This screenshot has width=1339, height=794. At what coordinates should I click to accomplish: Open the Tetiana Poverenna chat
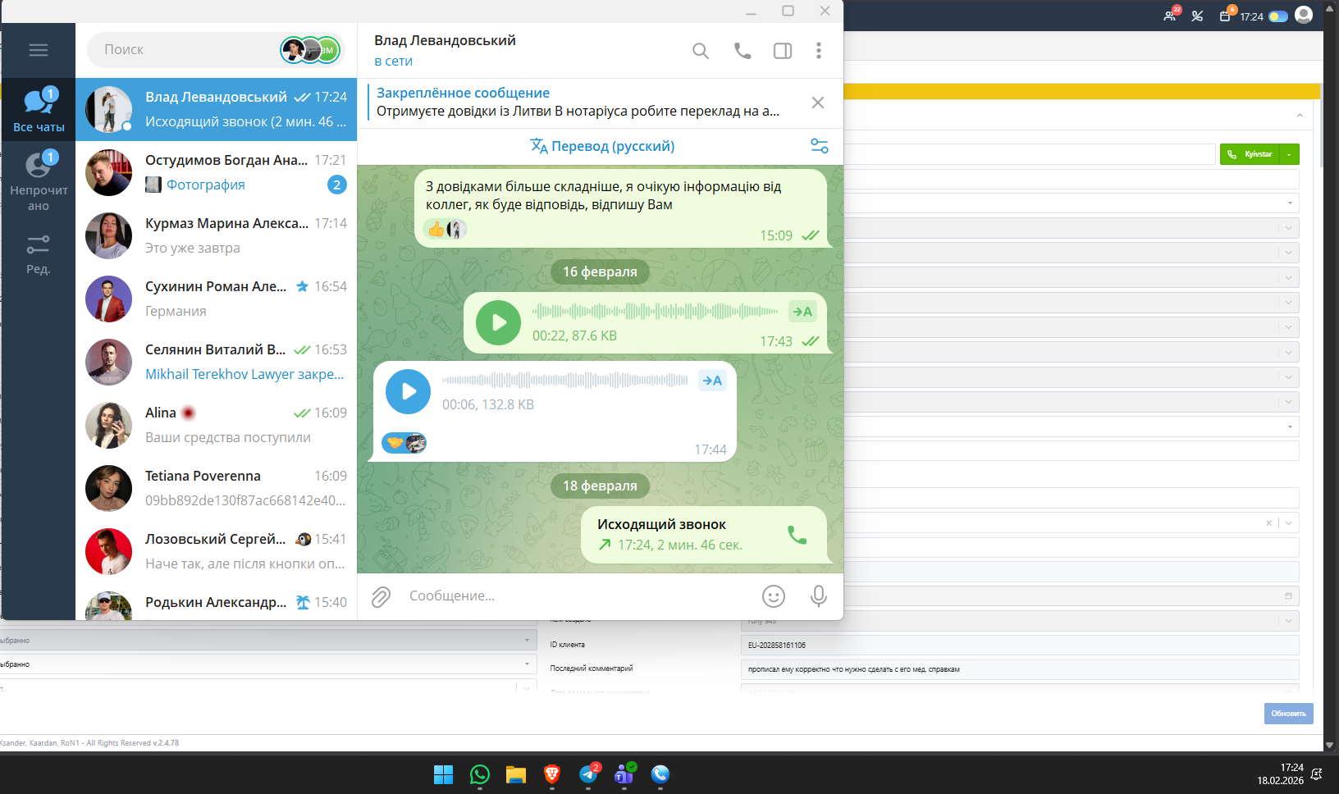coord(217,488)
